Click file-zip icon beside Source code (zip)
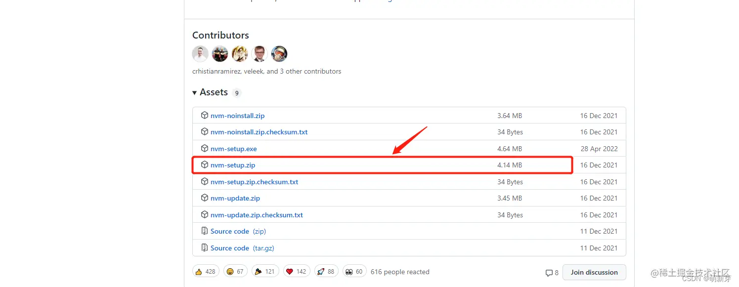This screenshot has height=287, width=739. coord(205,231)
